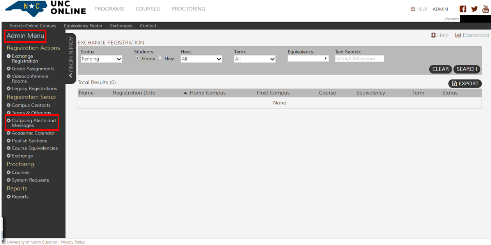Open the Facebook icon in header

point(463,9)
